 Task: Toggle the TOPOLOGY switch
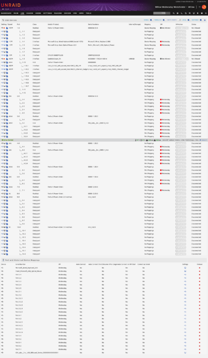[x=164, y=20]
